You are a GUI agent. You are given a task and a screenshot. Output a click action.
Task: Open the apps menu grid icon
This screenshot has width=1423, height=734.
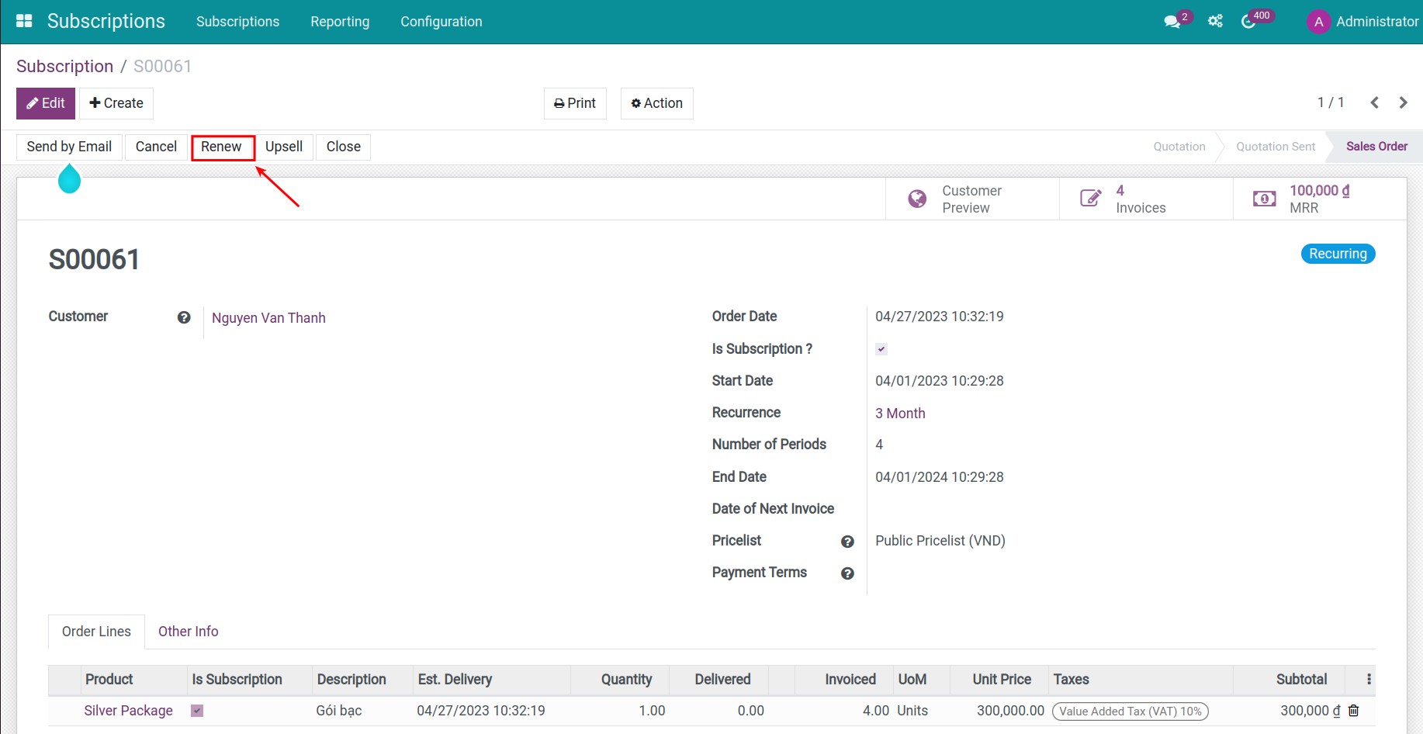tap(23, 19)
